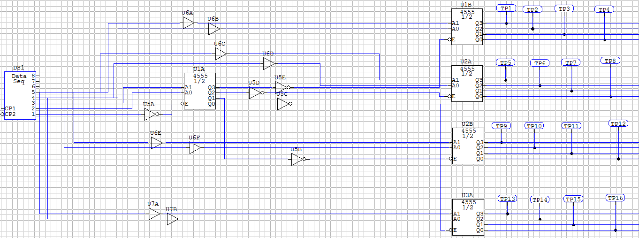
Task: Select the U5A inverter gate
Action: [x=150, y=115]
